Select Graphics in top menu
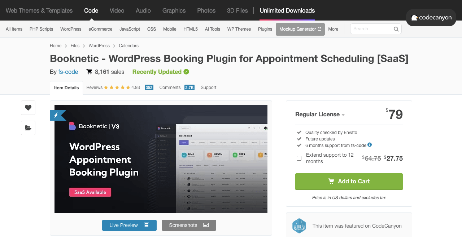This screenshot has width=462, height=237. [x=174, y=10]
